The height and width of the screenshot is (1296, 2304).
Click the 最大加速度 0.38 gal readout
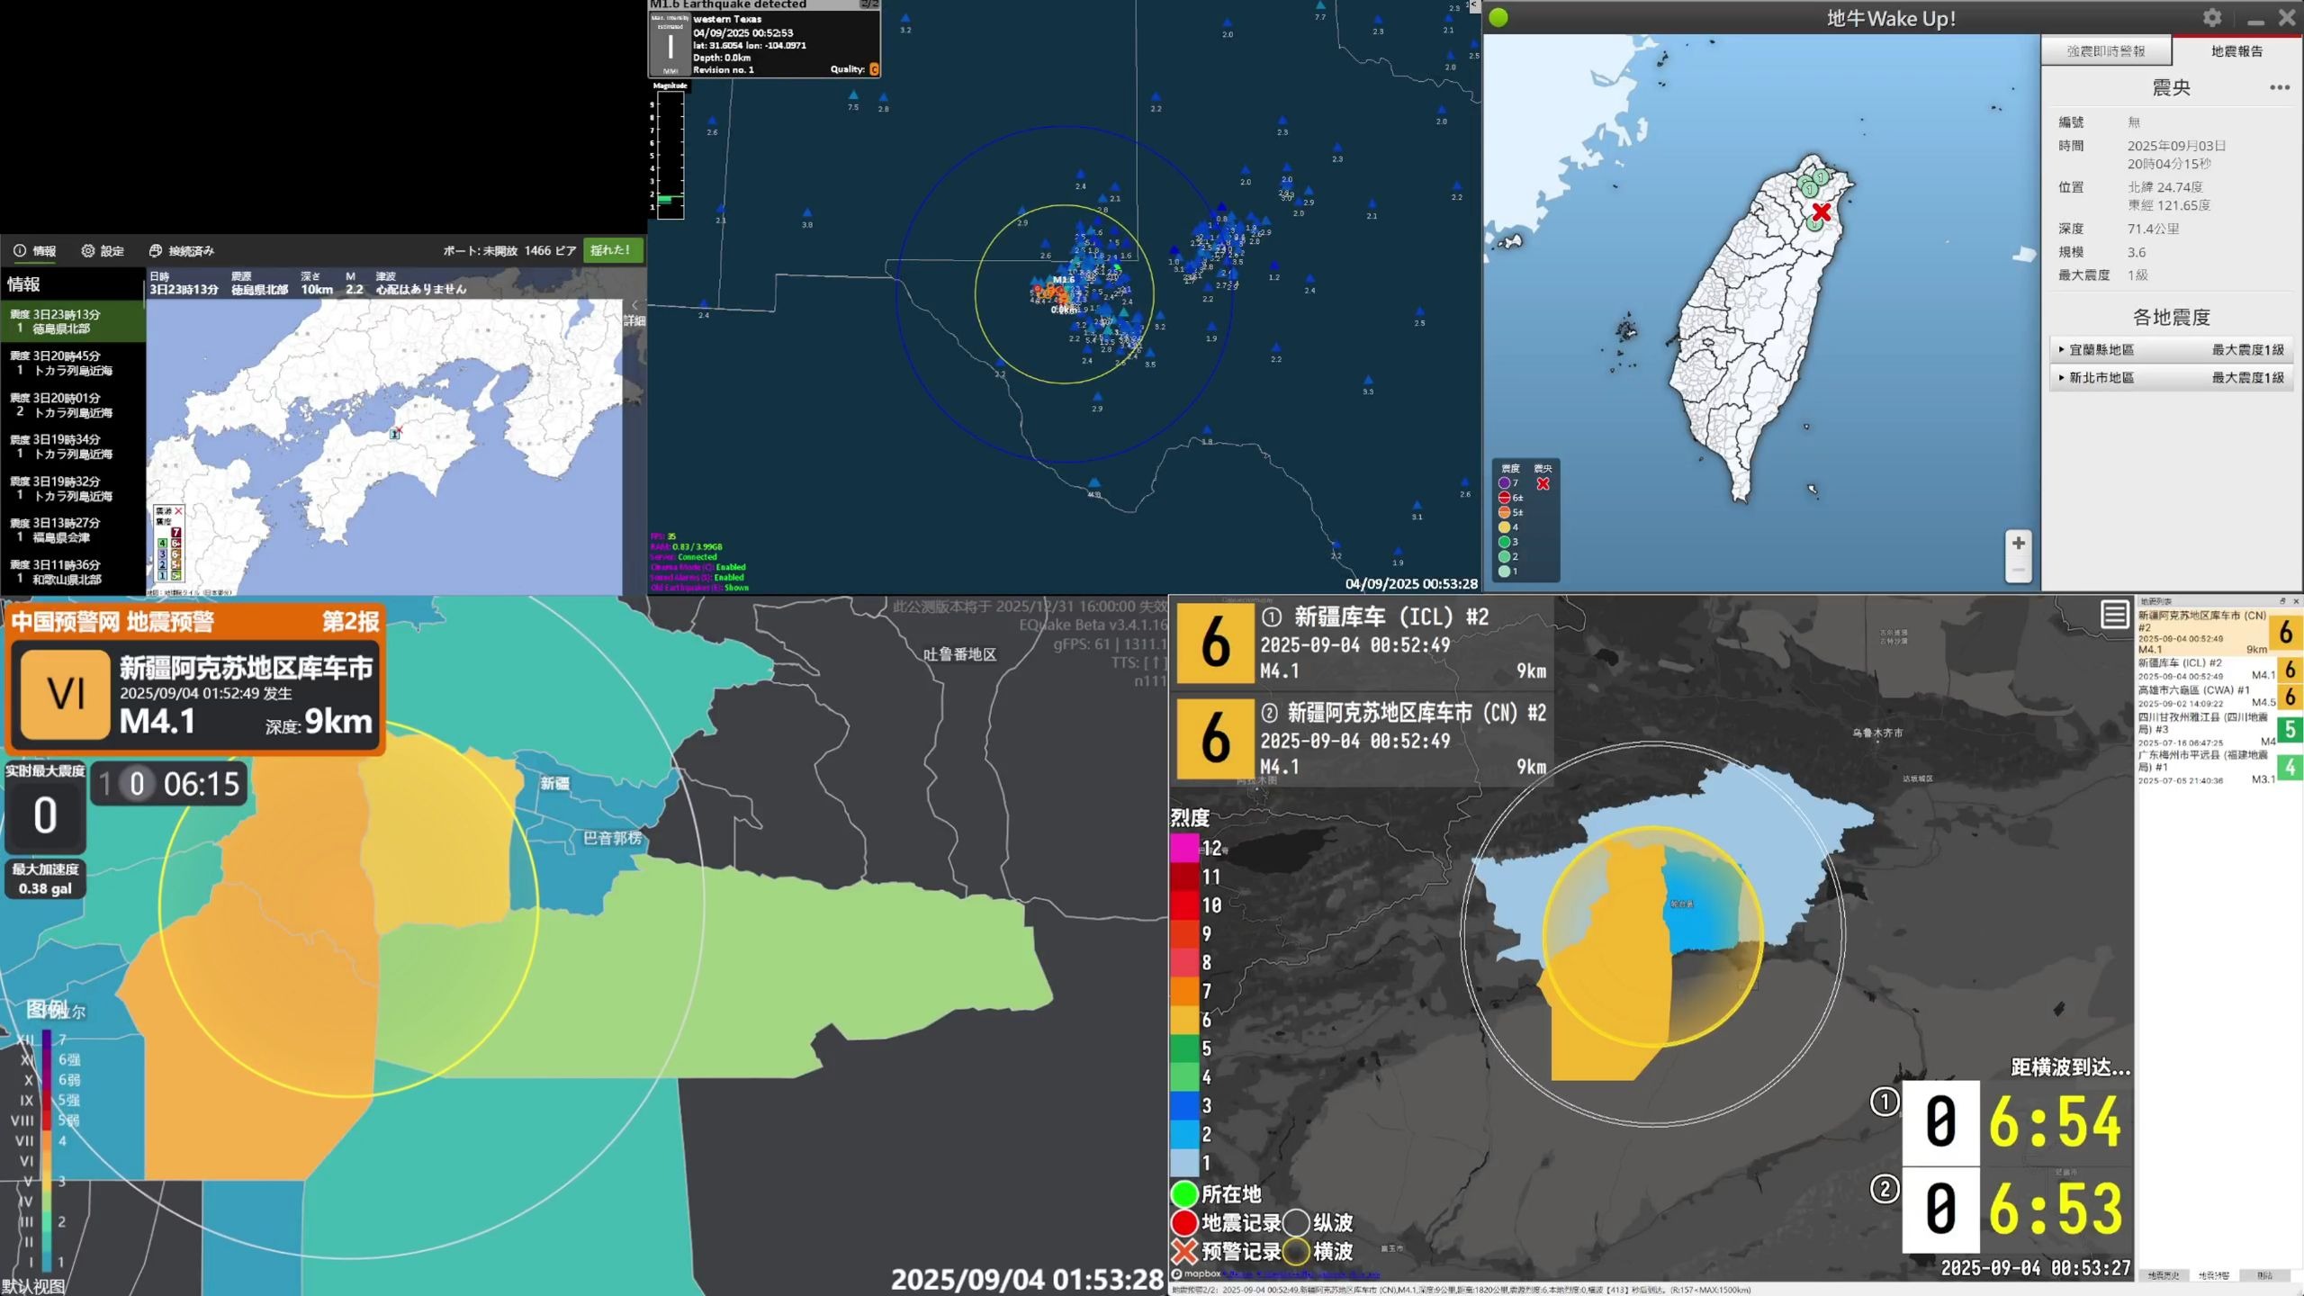[45, 879]
